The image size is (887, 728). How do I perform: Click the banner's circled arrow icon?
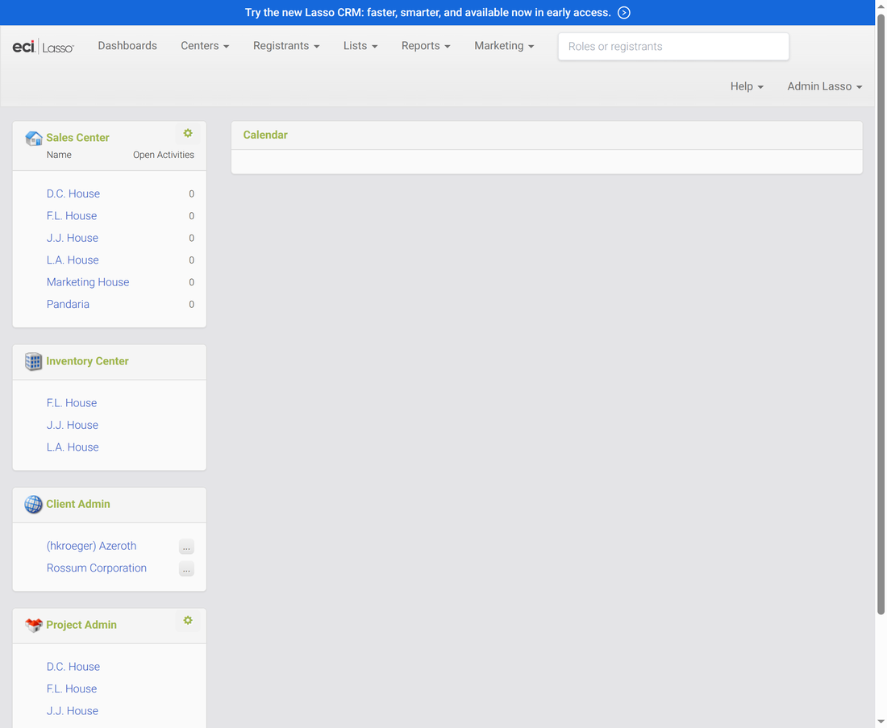pyautogui.click(x=623, y=12)
